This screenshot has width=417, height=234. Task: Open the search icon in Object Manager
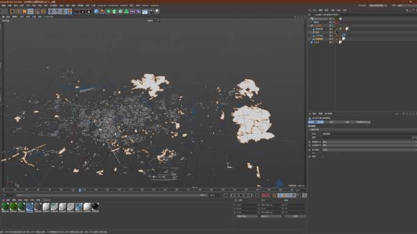click(x=407, y=10)
